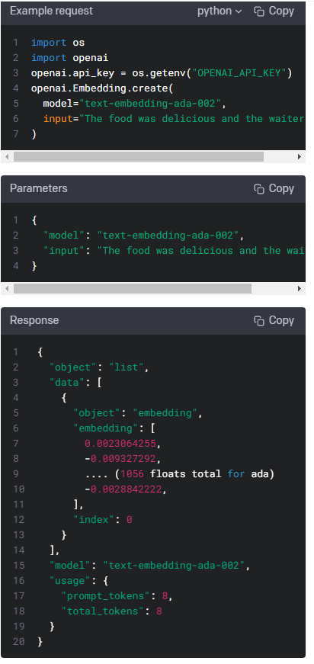The height and width of the screenshot is (664, 314).
Task: Click the Example request panel title
Action: 51,11
